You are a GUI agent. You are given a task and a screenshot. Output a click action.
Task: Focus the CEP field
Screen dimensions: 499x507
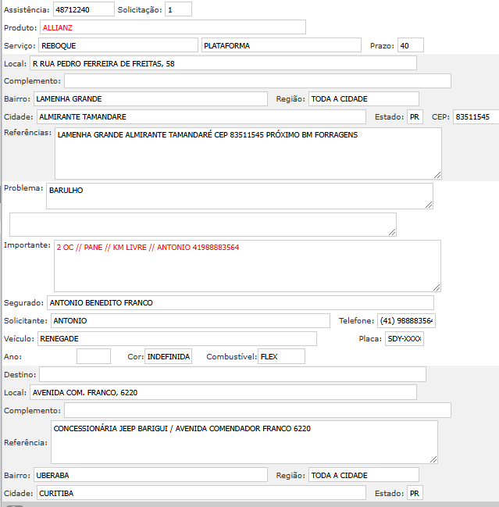point(476,116)
